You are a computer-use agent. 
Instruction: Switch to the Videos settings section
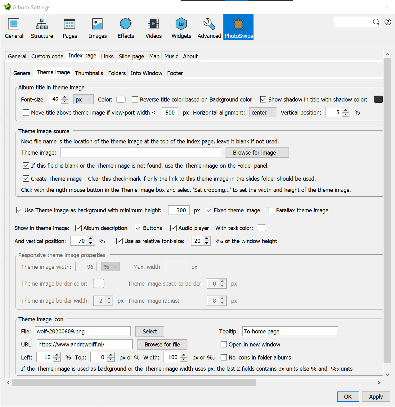(x=153, y=28)
